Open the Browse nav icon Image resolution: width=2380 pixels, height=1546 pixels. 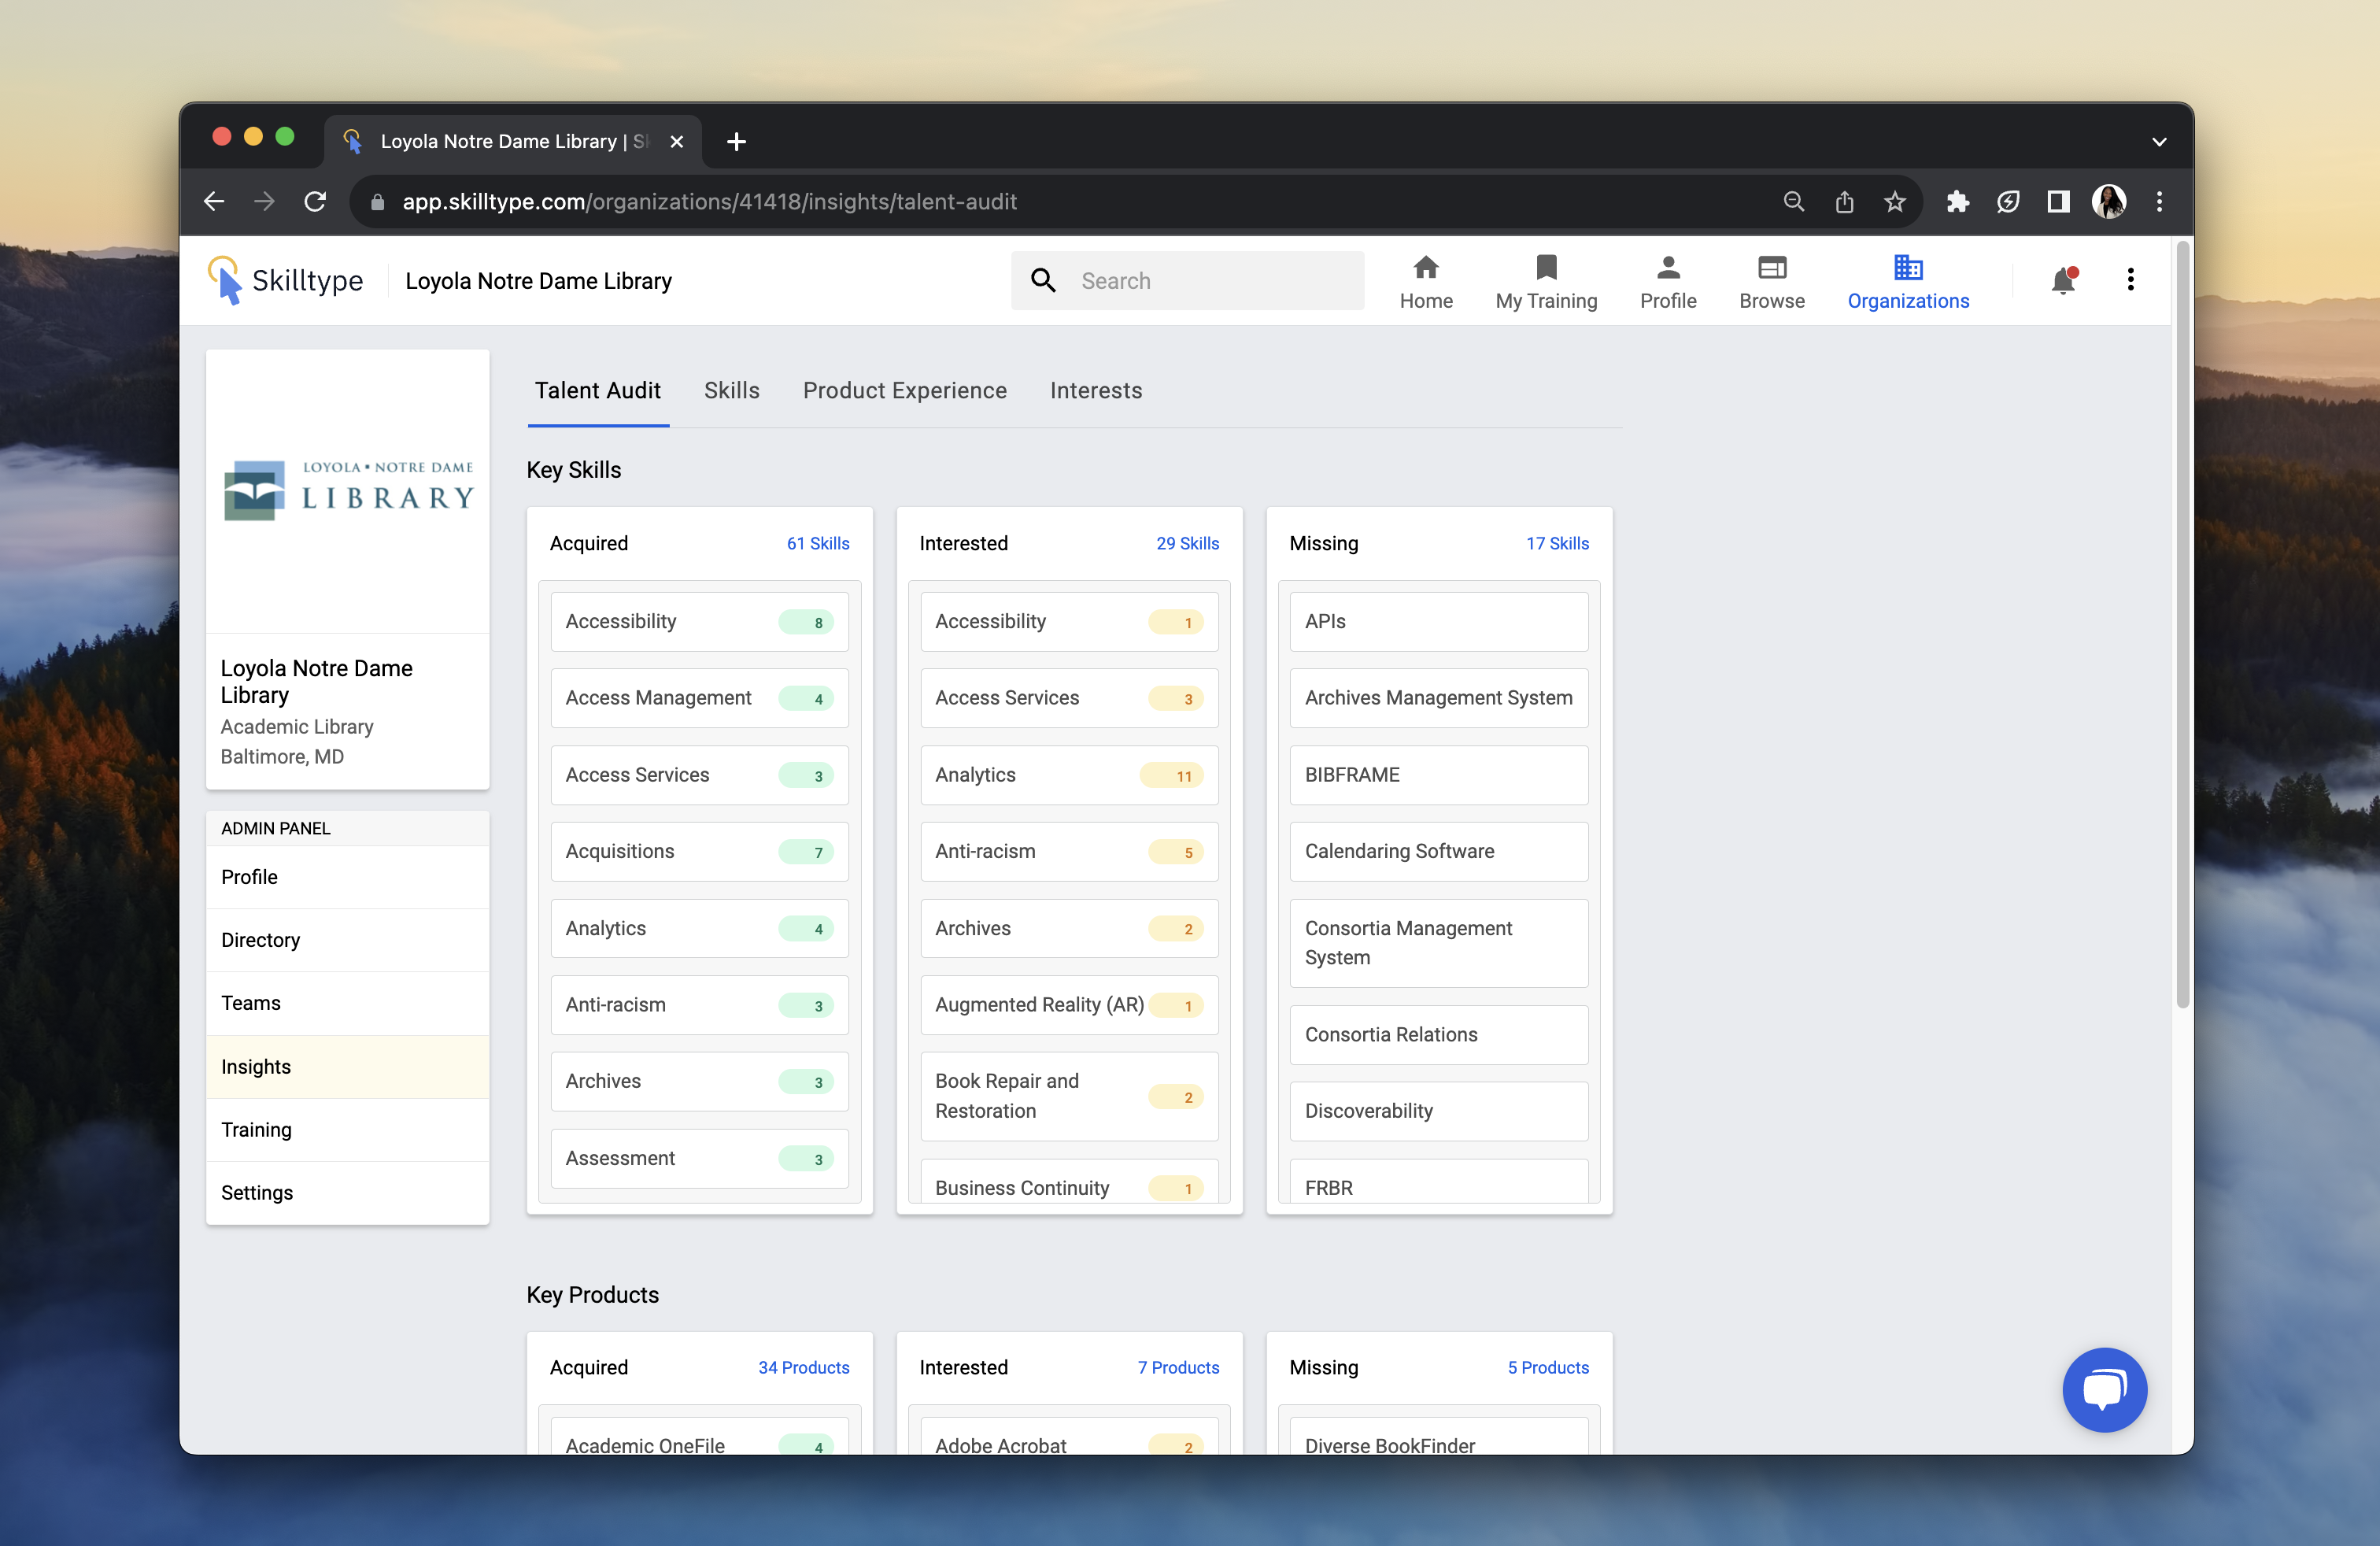click(x=1771, y=268)
